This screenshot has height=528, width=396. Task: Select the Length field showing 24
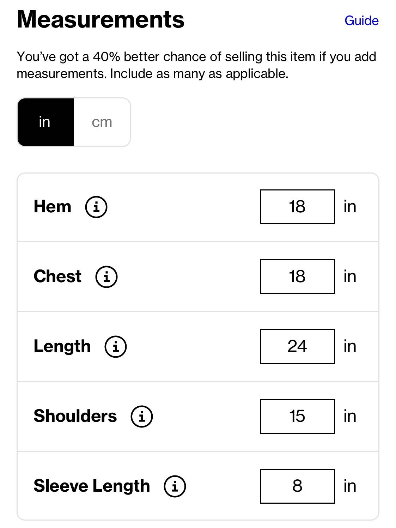297,346
